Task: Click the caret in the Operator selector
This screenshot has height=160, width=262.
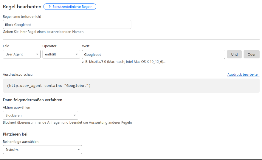Action: click(x=77, y=54)
